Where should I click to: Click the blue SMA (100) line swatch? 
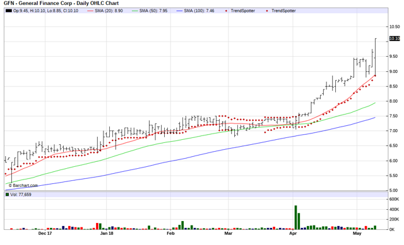(179, 11)
